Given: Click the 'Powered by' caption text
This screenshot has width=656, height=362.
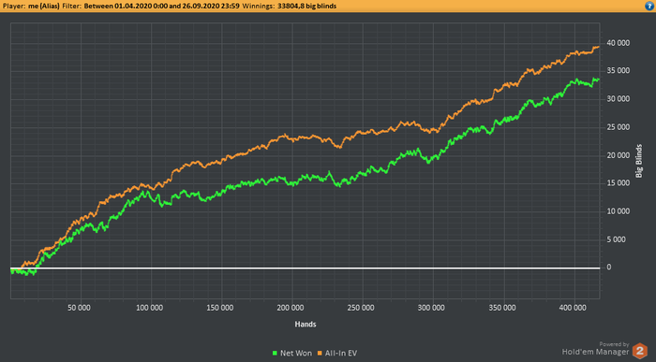Looking at the screenshot, I should (614, 344).
